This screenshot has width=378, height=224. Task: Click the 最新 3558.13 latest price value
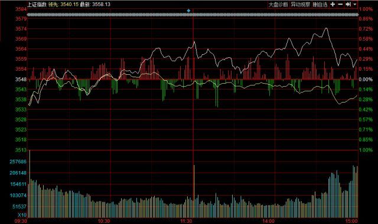tap(95, 4)
